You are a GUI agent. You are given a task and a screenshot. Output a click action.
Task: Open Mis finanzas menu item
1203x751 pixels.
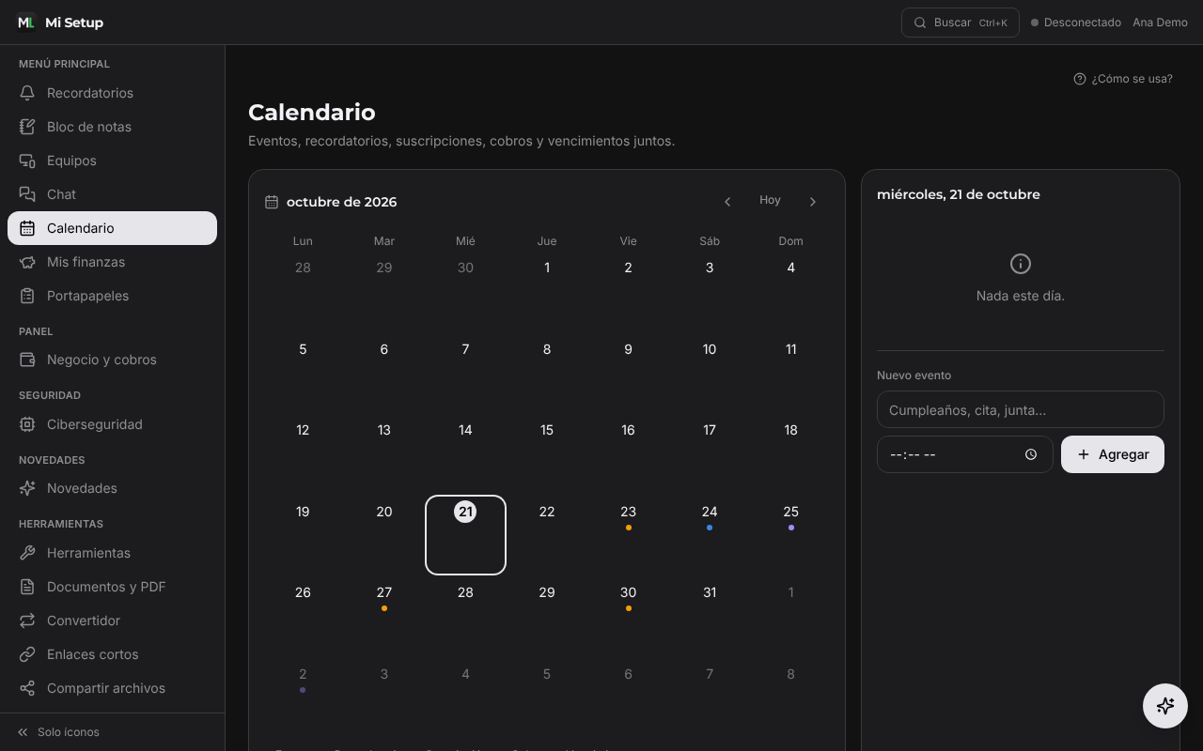tap(112, 262)
